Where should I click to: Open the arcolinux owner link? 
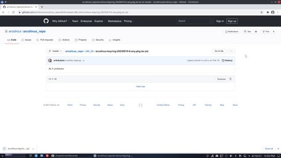[x=15, y=31]
